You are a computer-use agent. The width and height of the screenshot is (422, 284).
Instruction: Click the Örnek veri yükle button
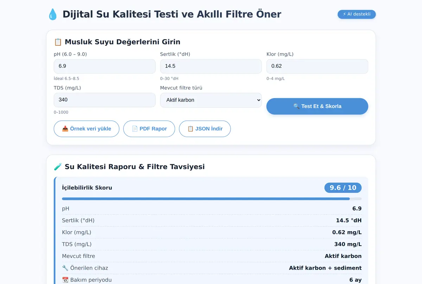[87, 129]
